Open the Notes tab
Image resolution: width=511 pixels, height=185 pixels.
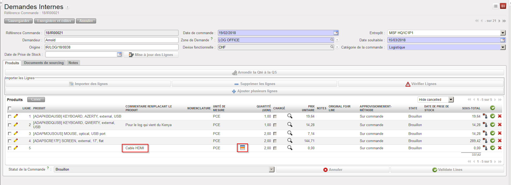73,63
